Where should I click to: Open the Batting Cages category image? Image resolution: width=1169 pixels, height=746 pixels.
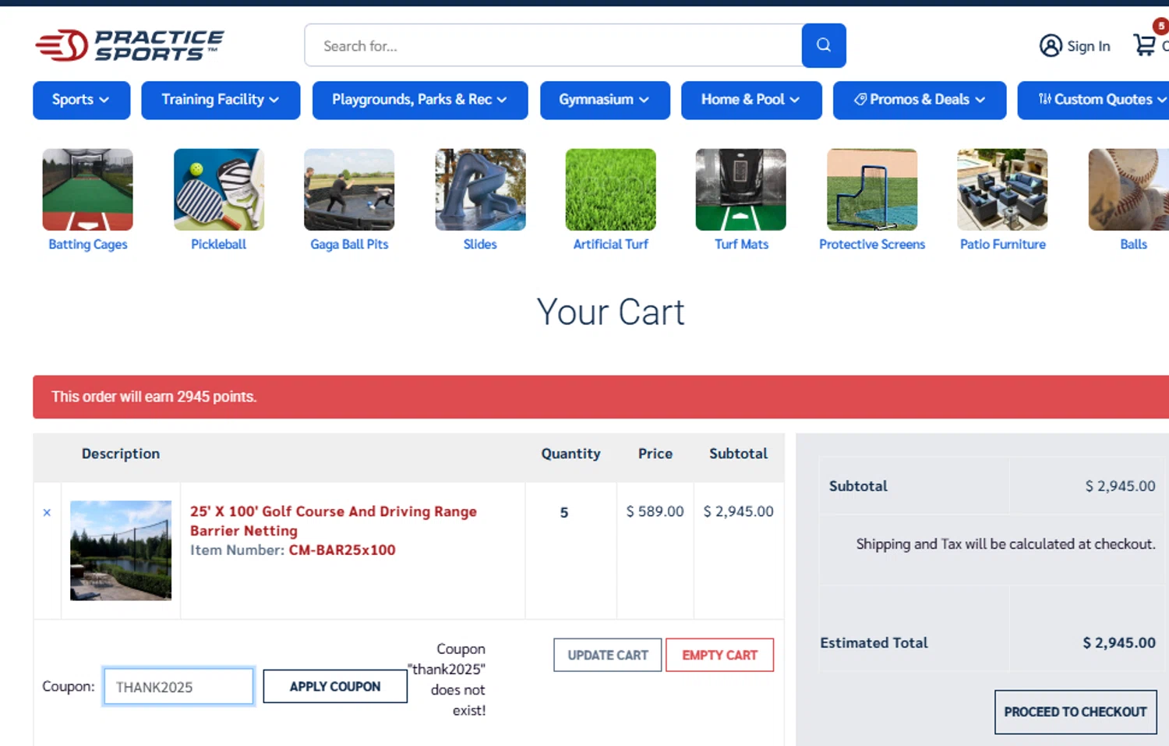88,189
